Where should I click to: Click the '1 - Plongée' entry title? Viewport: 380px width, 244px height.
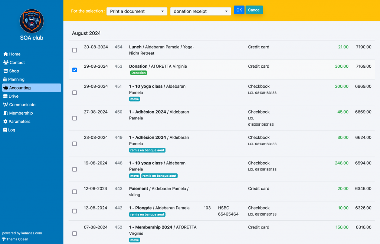[140, 208]
